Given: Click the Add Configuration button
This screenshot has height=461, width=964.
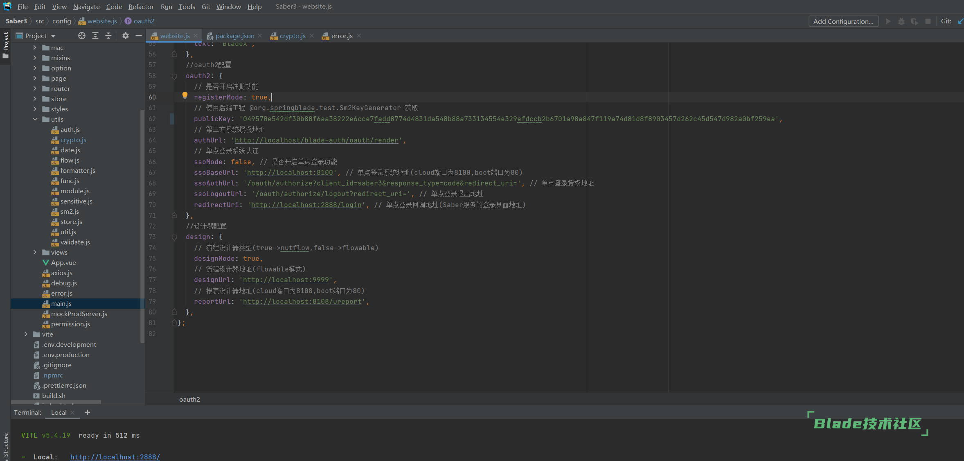Looking at the screenshot, I should pyautogui.click(x=843, y=21).
